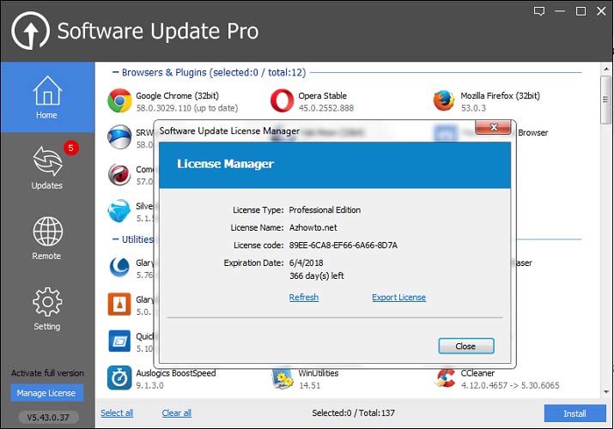Select the Glary Utilities blue moon icon
The height and width of the screenshot is (429, 614).
[x=119, y=267]
